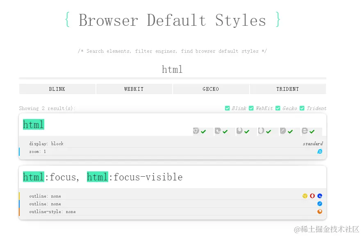Select the BLINK engine tab
Screen dimensions: 362x236
point(57,89)
